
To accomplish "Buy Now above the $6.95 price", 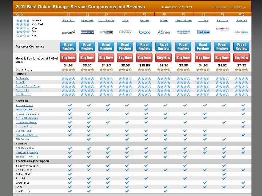I will point(163,57).
